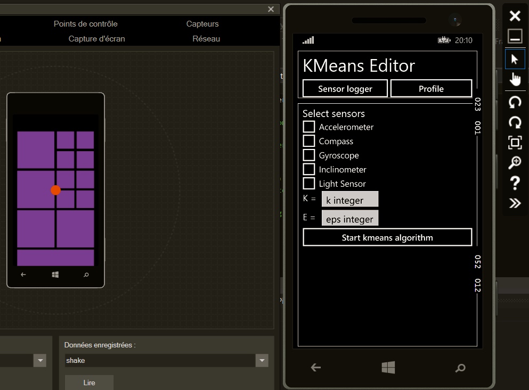Image resolution: width=529 pixels, height=390 pixels.
Task: Expand additional tools double chevron
Action: click(x=515, y=203)
